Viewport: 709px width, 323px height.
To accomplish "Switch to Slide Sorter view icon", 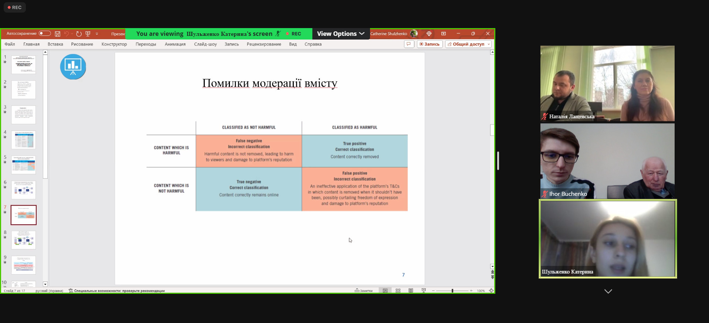I will click(398, 291).
